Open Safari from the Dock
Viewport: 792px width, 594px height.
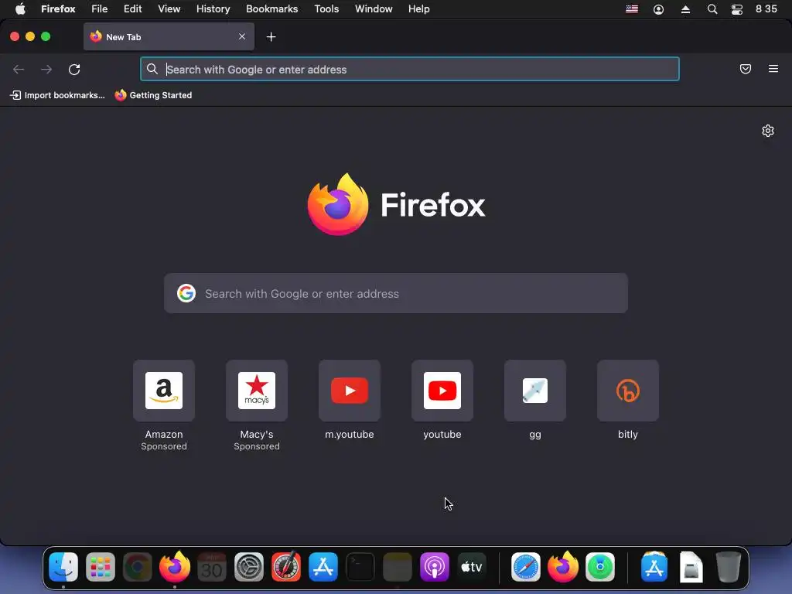pyautogui.click(x=526, y=567)
